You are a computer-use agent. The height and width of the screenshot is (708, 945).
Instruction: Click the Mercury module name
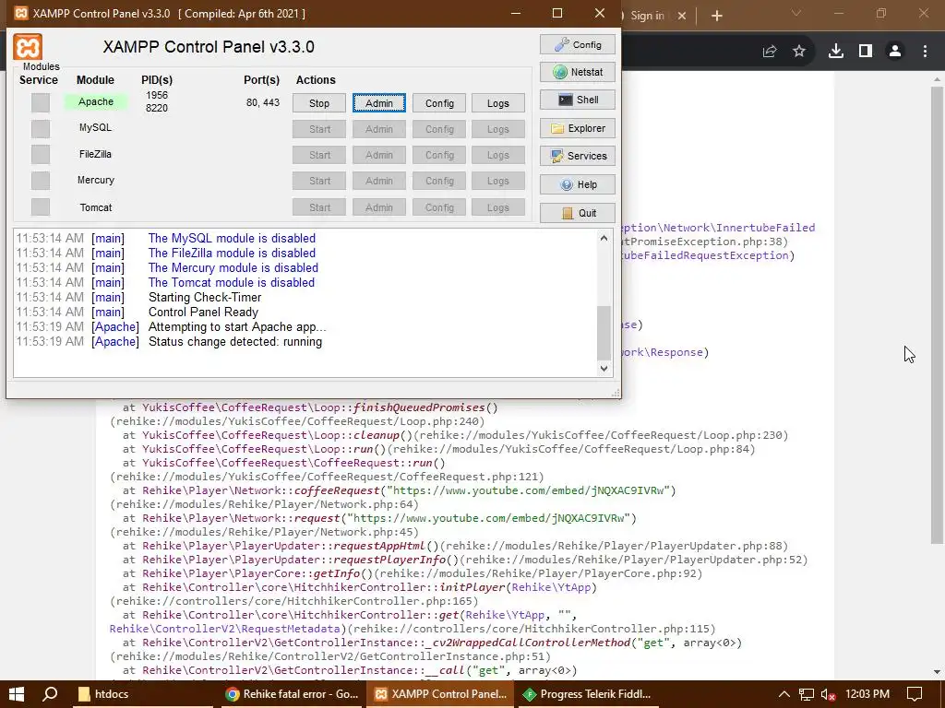(95, 180)
